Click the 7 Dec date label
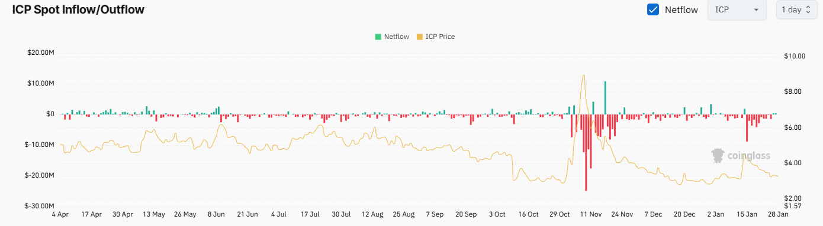This screenshot has width=823, height=226. pos(654,214)
